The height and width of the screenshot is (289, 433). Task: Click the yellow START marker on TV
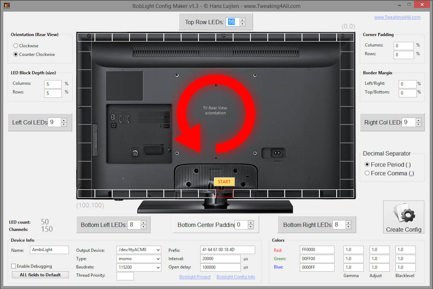coord(224,182)
